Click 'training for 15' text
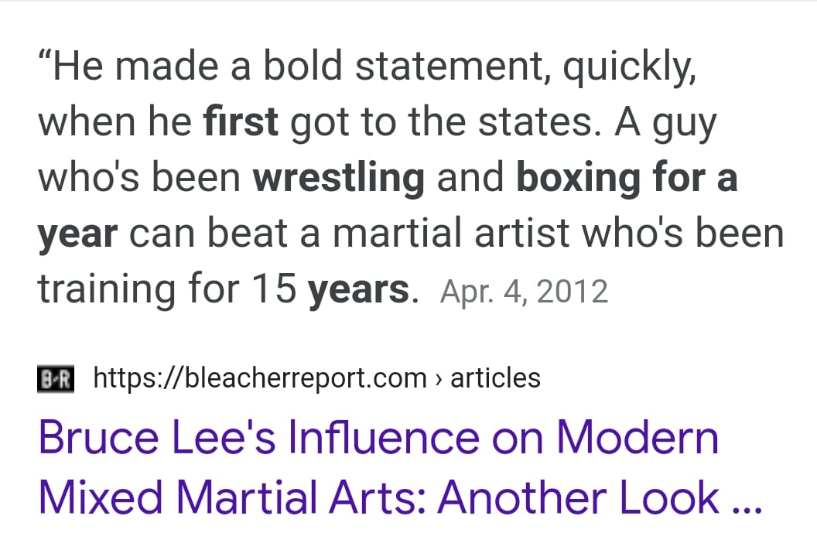 click(x=167, y=290)
